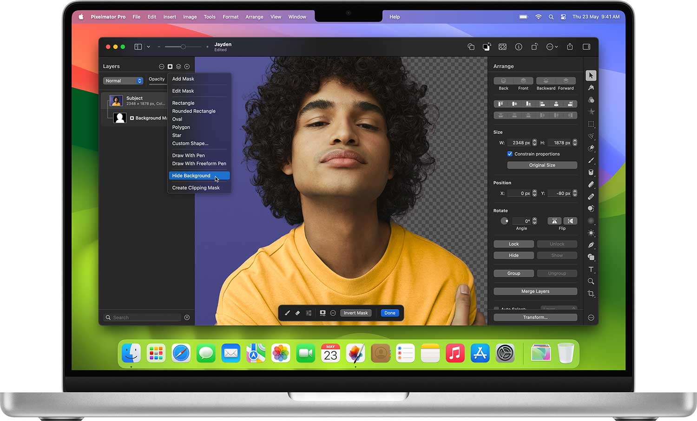Uncheck Constrain proportions checkbox
The image size is (697, 421).
[510, 154]
